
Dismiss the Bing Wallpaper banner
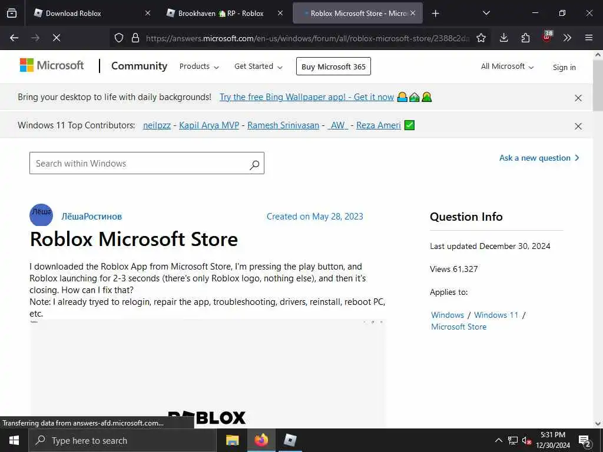(578, 98)
